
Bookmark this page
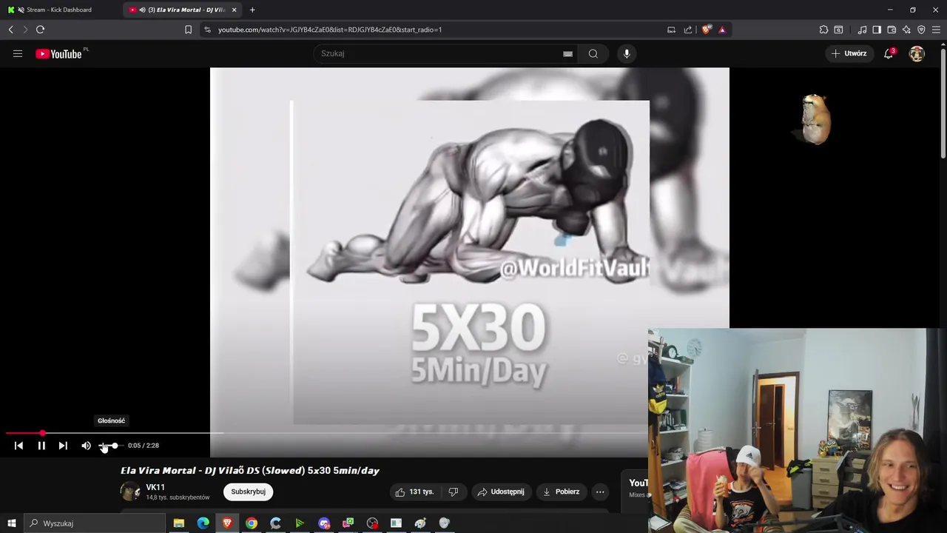(x=188, y=30)
